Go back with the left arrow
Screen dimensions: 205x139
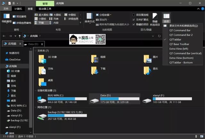coord(4,36)
